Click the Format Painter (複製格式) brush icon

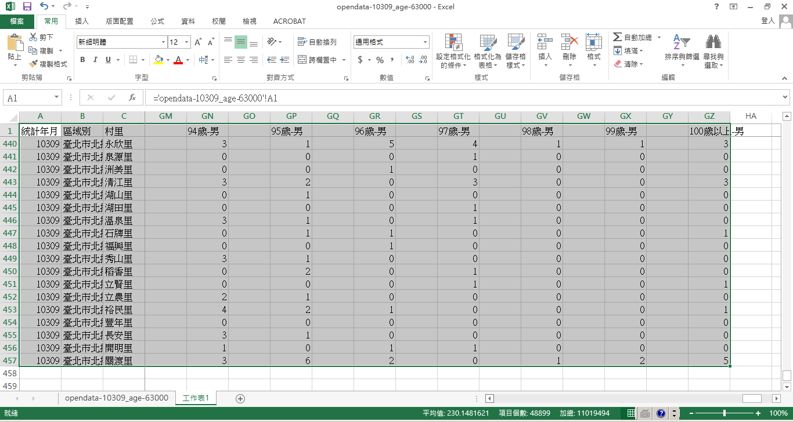tap(34, 64)
